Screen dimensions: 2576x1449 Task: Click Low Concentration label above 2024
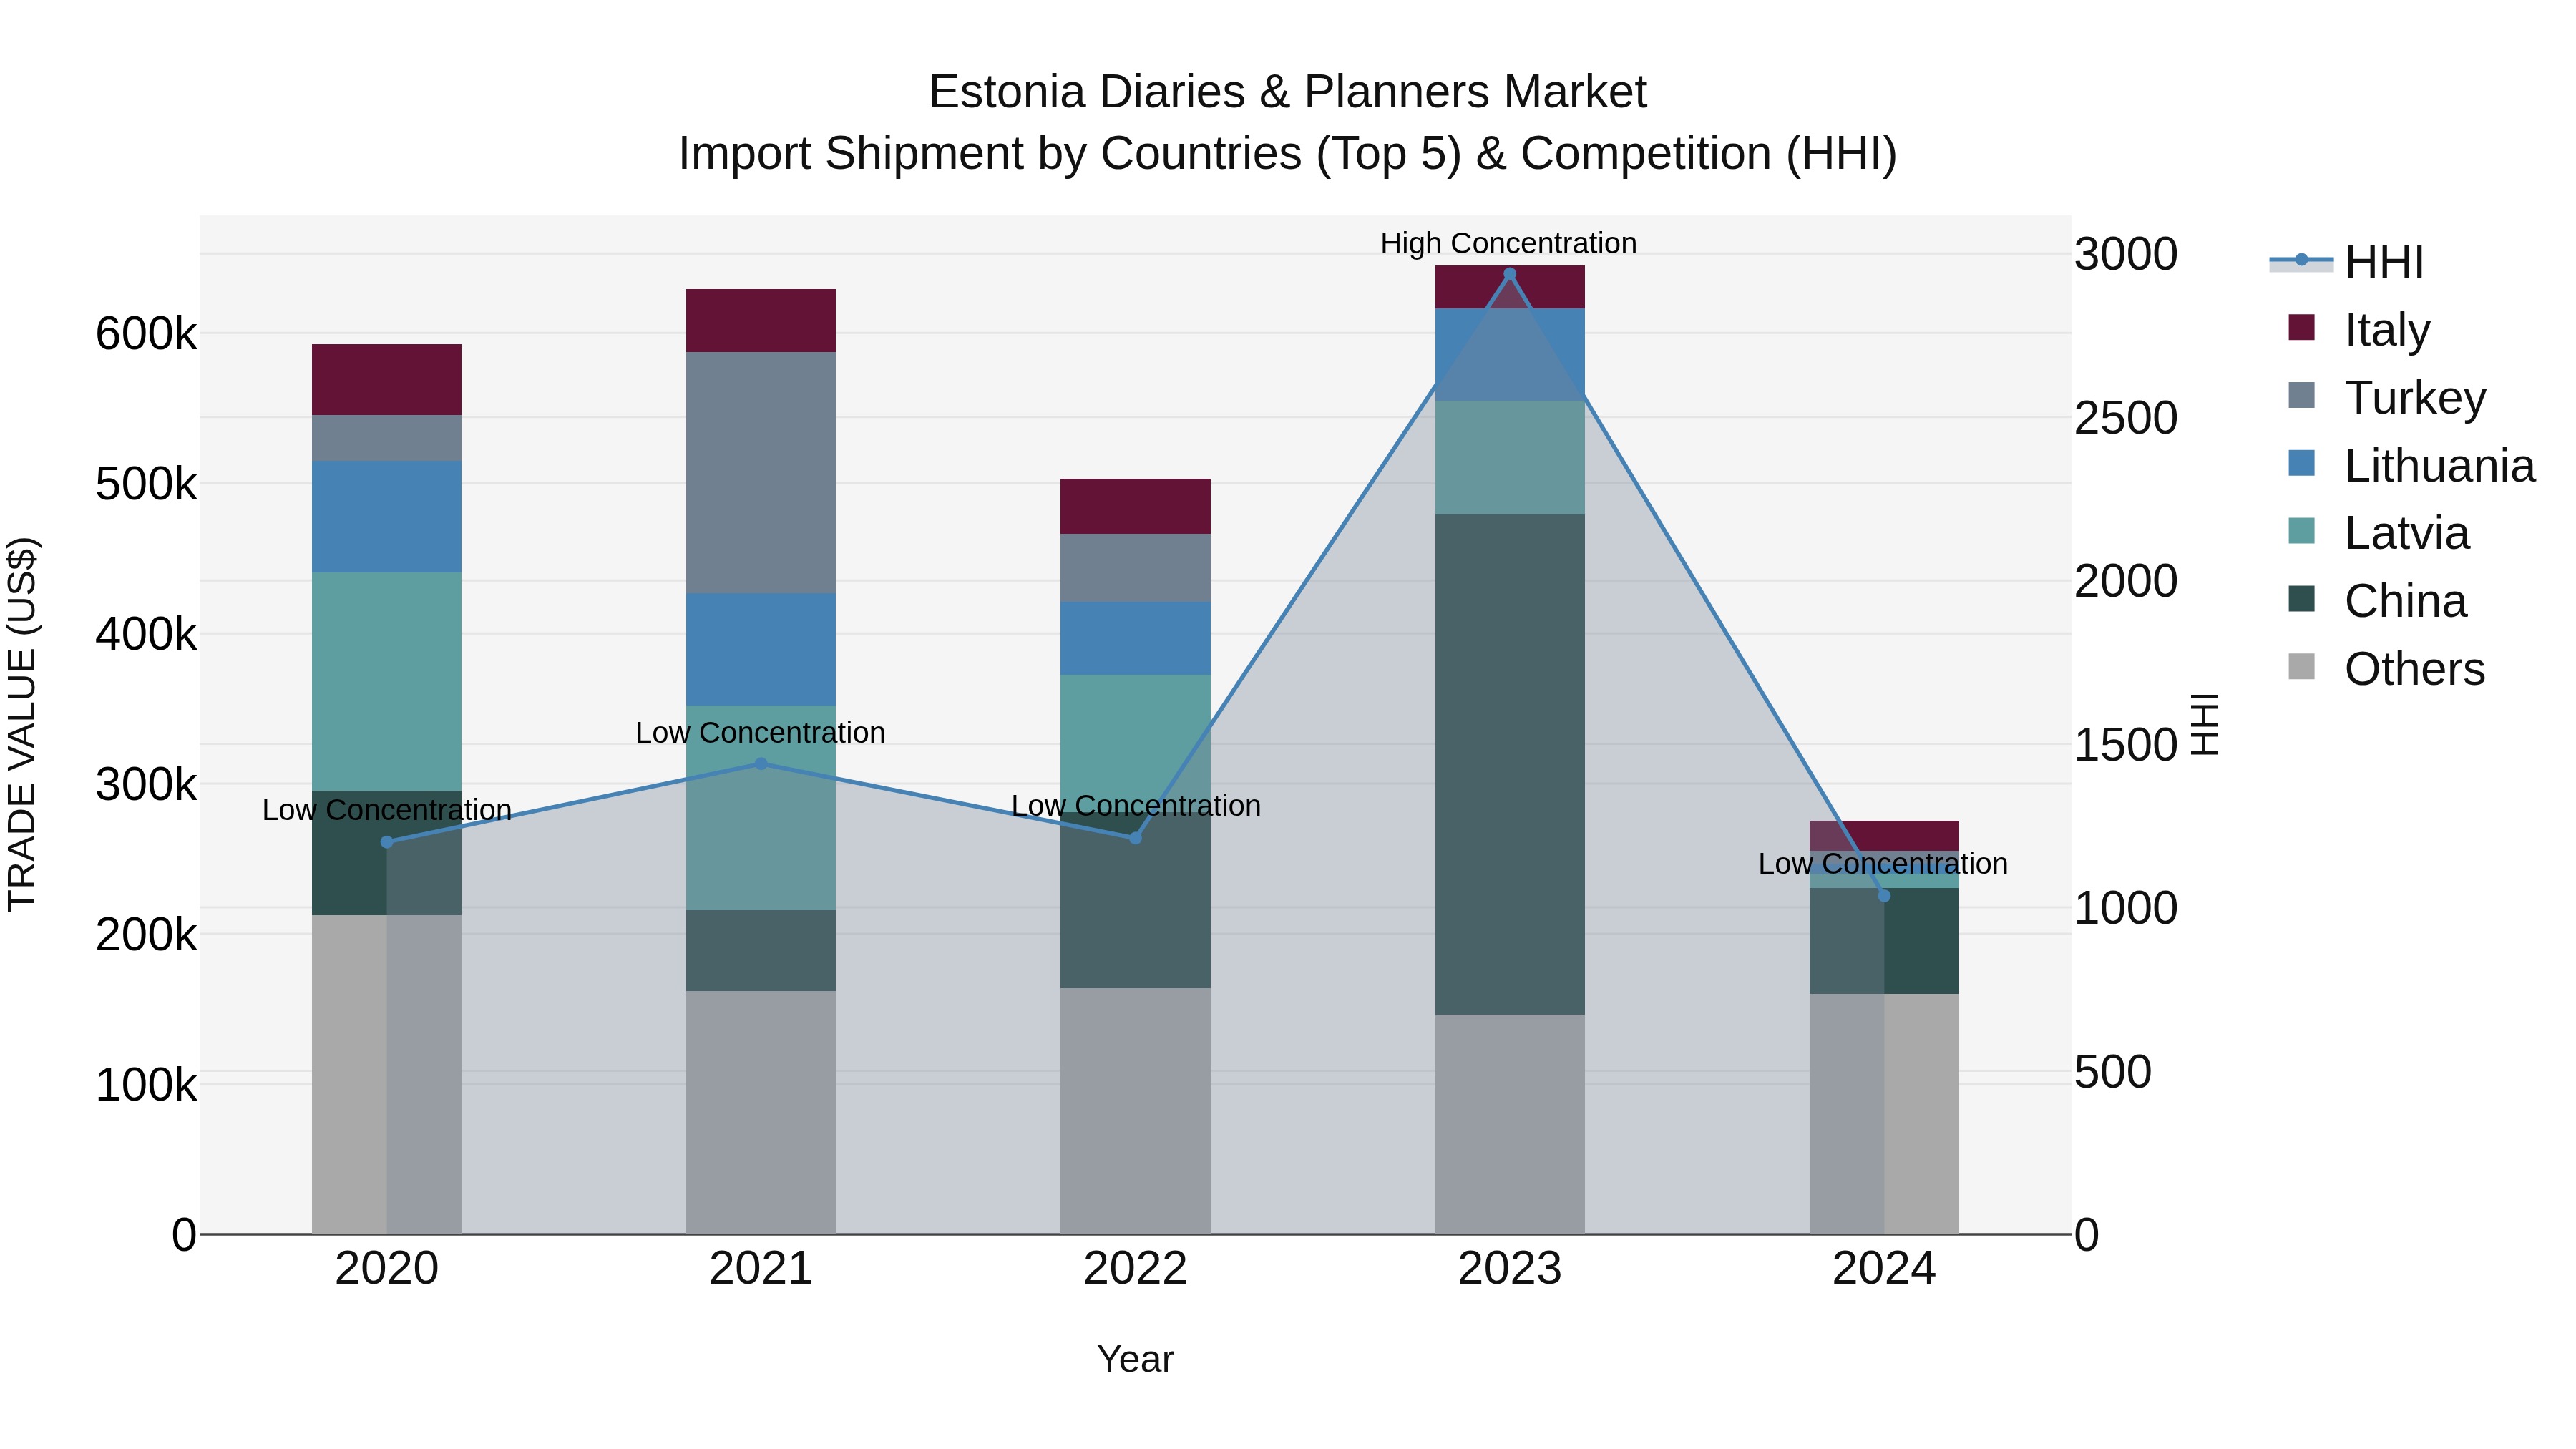(1883, 863)
